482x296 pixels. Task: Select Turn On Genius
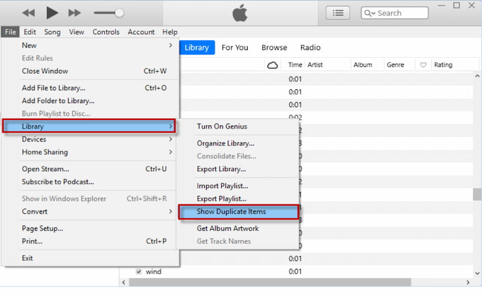(x=238, y=127)
